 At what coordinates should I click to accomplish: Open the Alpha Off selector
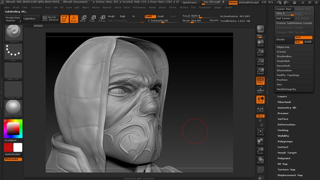click(13, 72)
